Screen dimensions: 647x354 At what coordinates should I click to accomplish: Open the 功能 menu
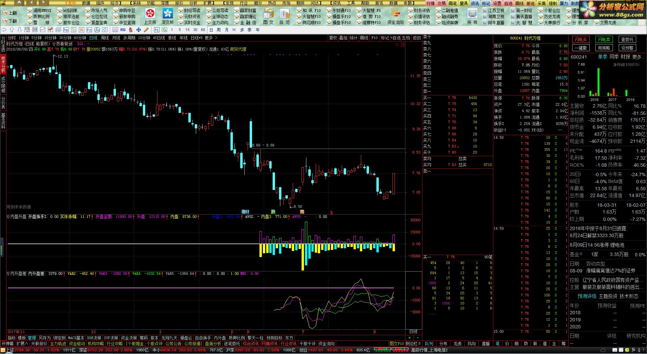151,3
